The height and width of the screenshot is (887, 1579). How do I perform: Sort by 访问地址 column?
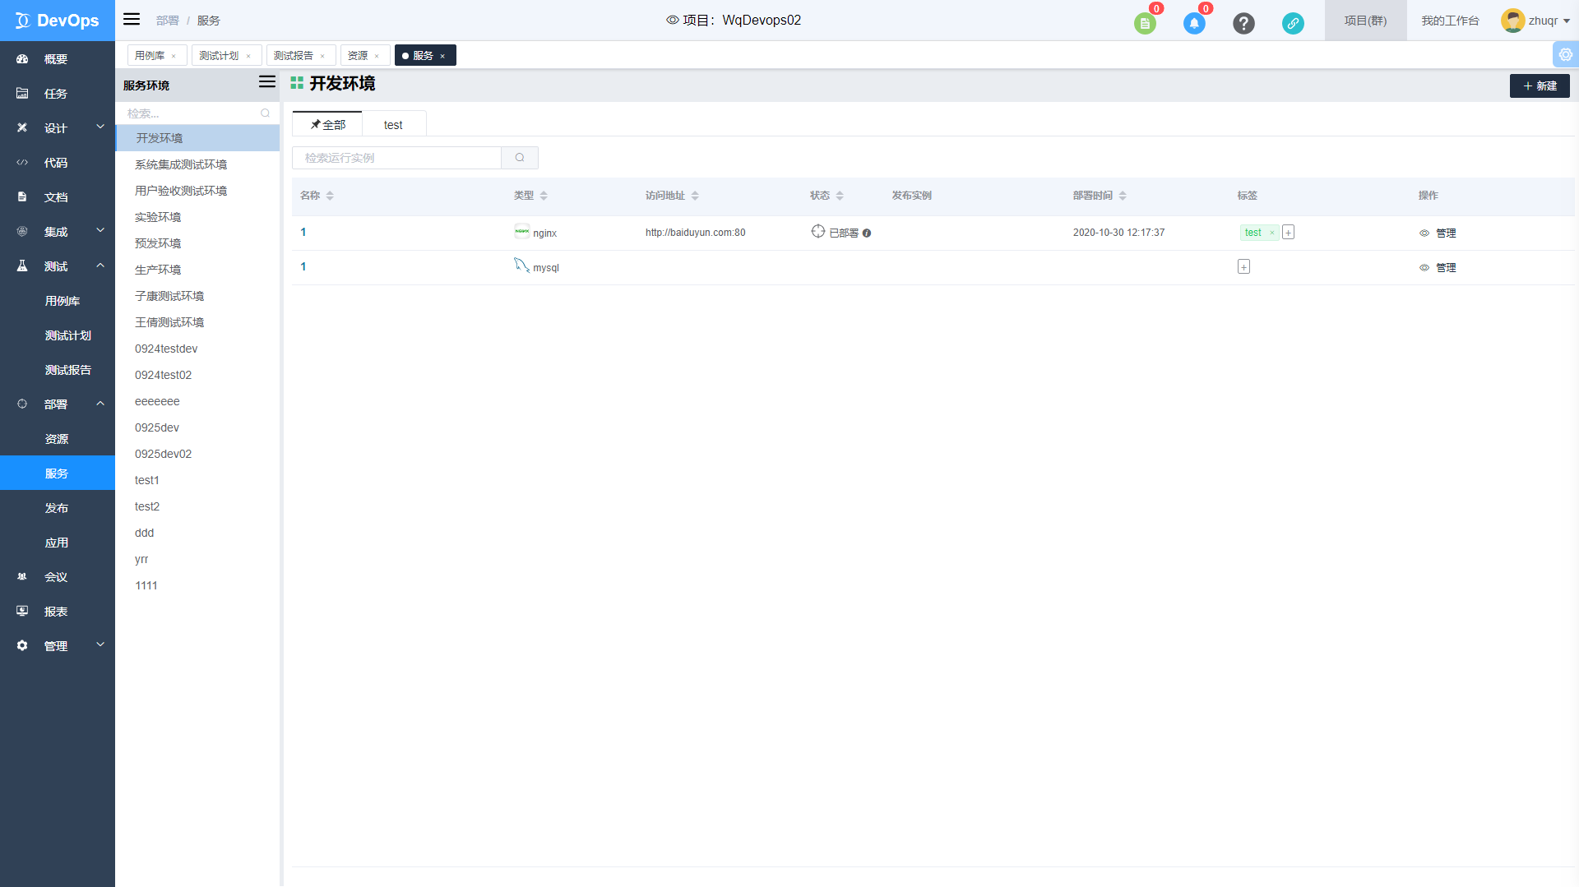coord(695,196)
